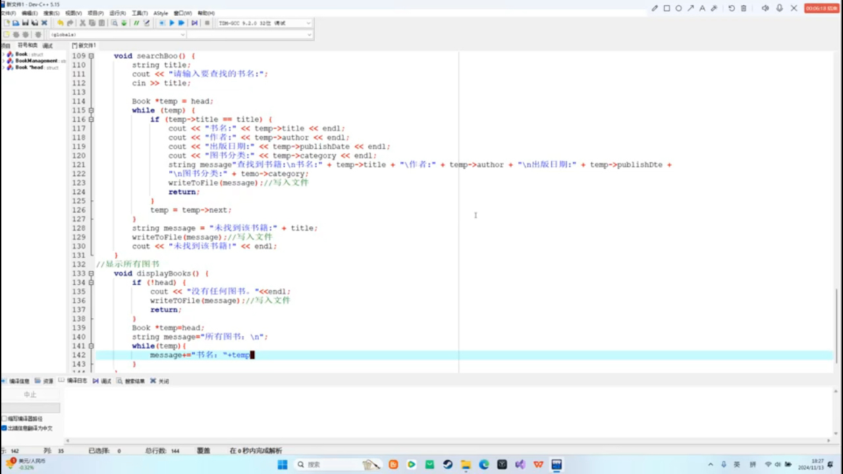This screenshot has height=474, width=843.
Task: Close the file via blue X toolbar icon
Action: [44, 23]
